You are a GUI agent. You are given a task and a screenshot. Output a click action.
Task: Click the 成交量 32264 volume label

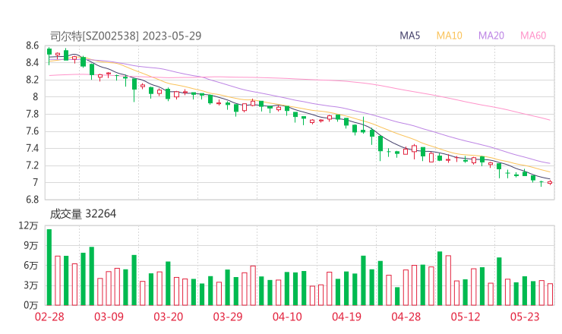(x=83, y=214)
